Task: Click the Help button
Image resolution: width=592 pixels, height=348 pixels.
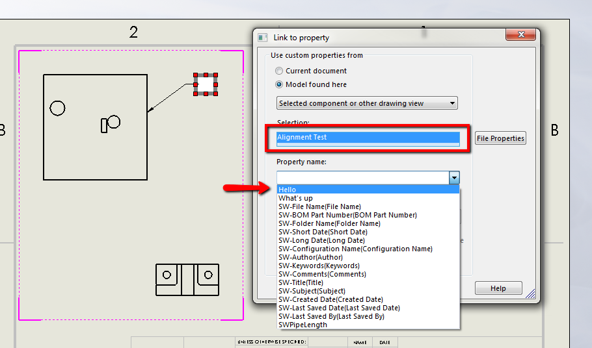Action: pos(498,288)
